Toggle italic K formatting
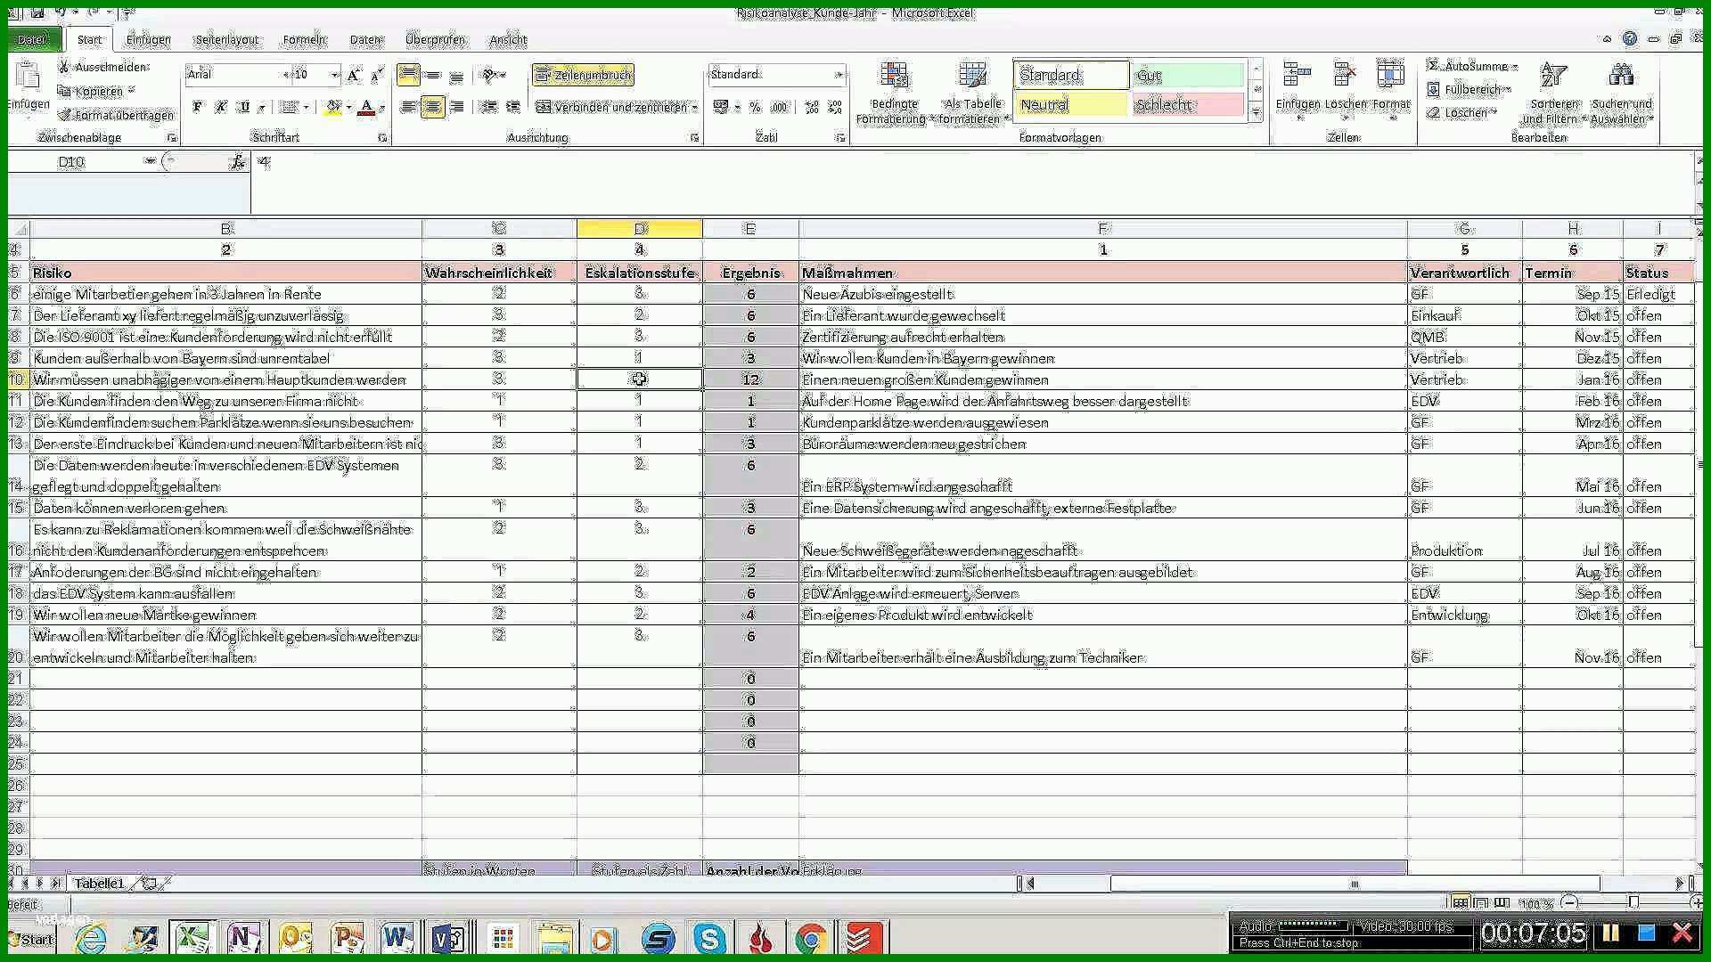 (221, 107)
